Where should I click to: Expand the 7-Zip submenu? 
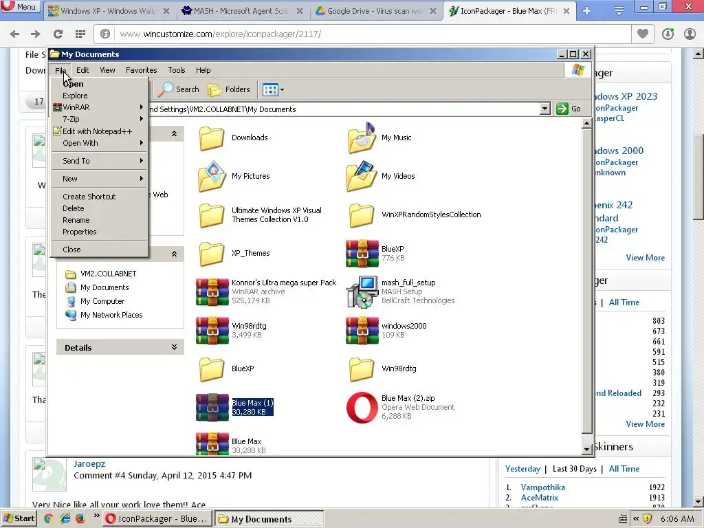(x=99, y=119)
